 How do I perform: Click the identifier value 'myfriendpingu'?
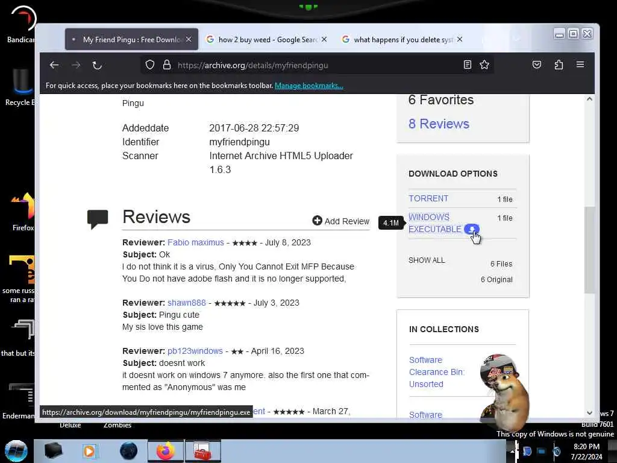point(239,142)
